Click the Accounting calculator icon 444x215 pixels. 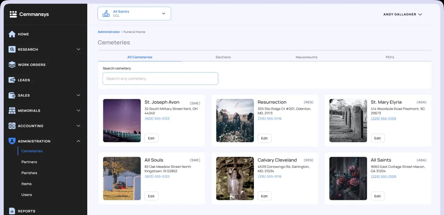pyautogui.click(x=12, y=126)
